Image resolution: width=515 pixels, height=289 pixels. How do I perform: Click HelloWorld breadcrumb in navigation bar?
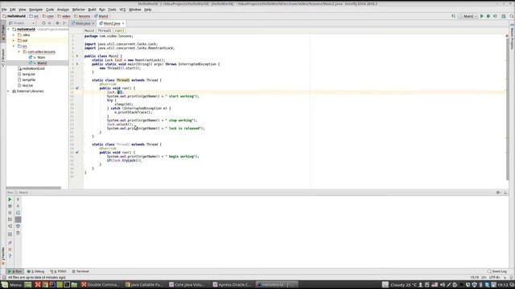coord(14,16)
